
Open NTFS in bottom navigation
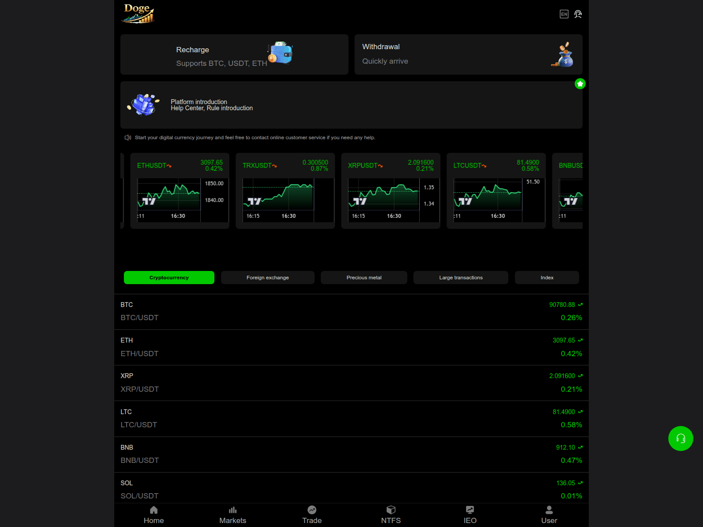391,515
